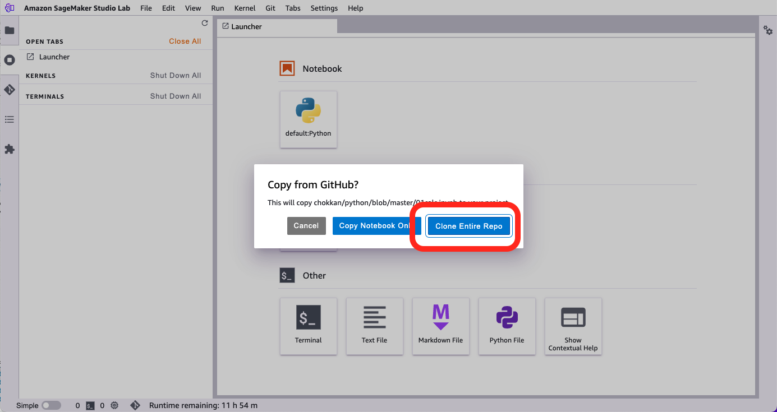Click the KERNELS section header
This screenshot has width=777, height=412.
click(41, 76)
